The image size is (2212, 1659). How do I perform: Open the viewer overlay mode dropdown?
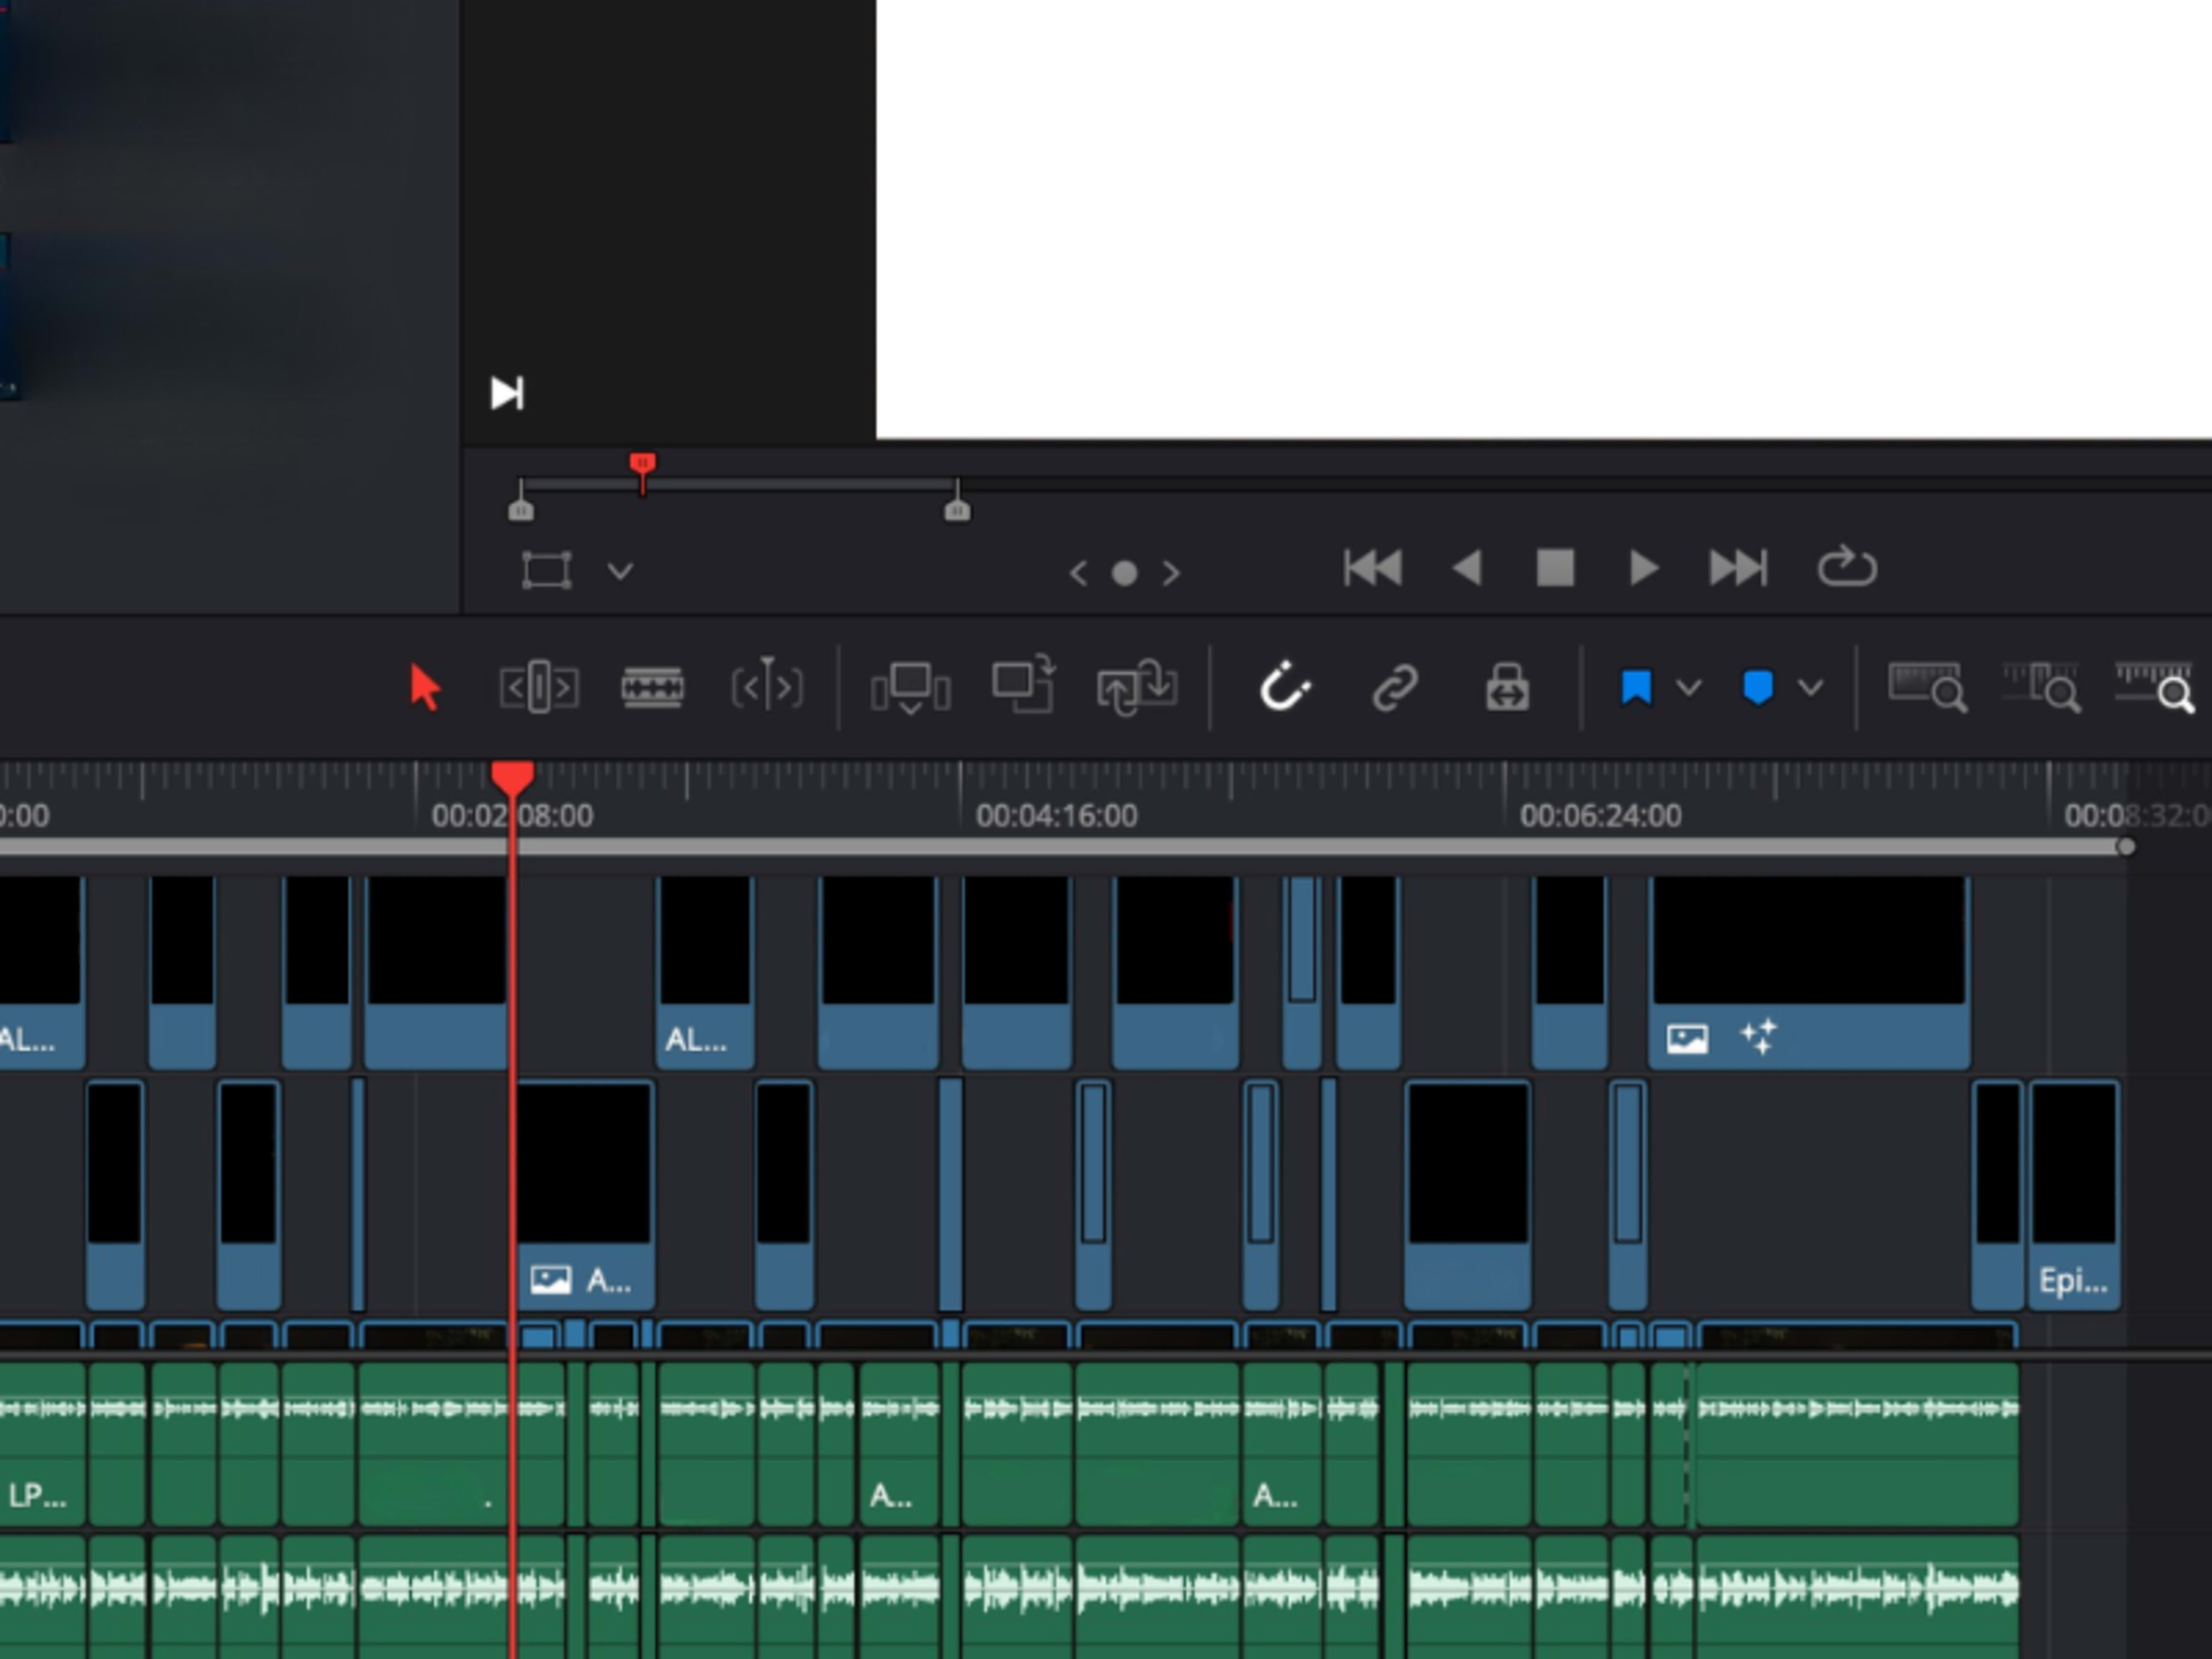[620, 571]
